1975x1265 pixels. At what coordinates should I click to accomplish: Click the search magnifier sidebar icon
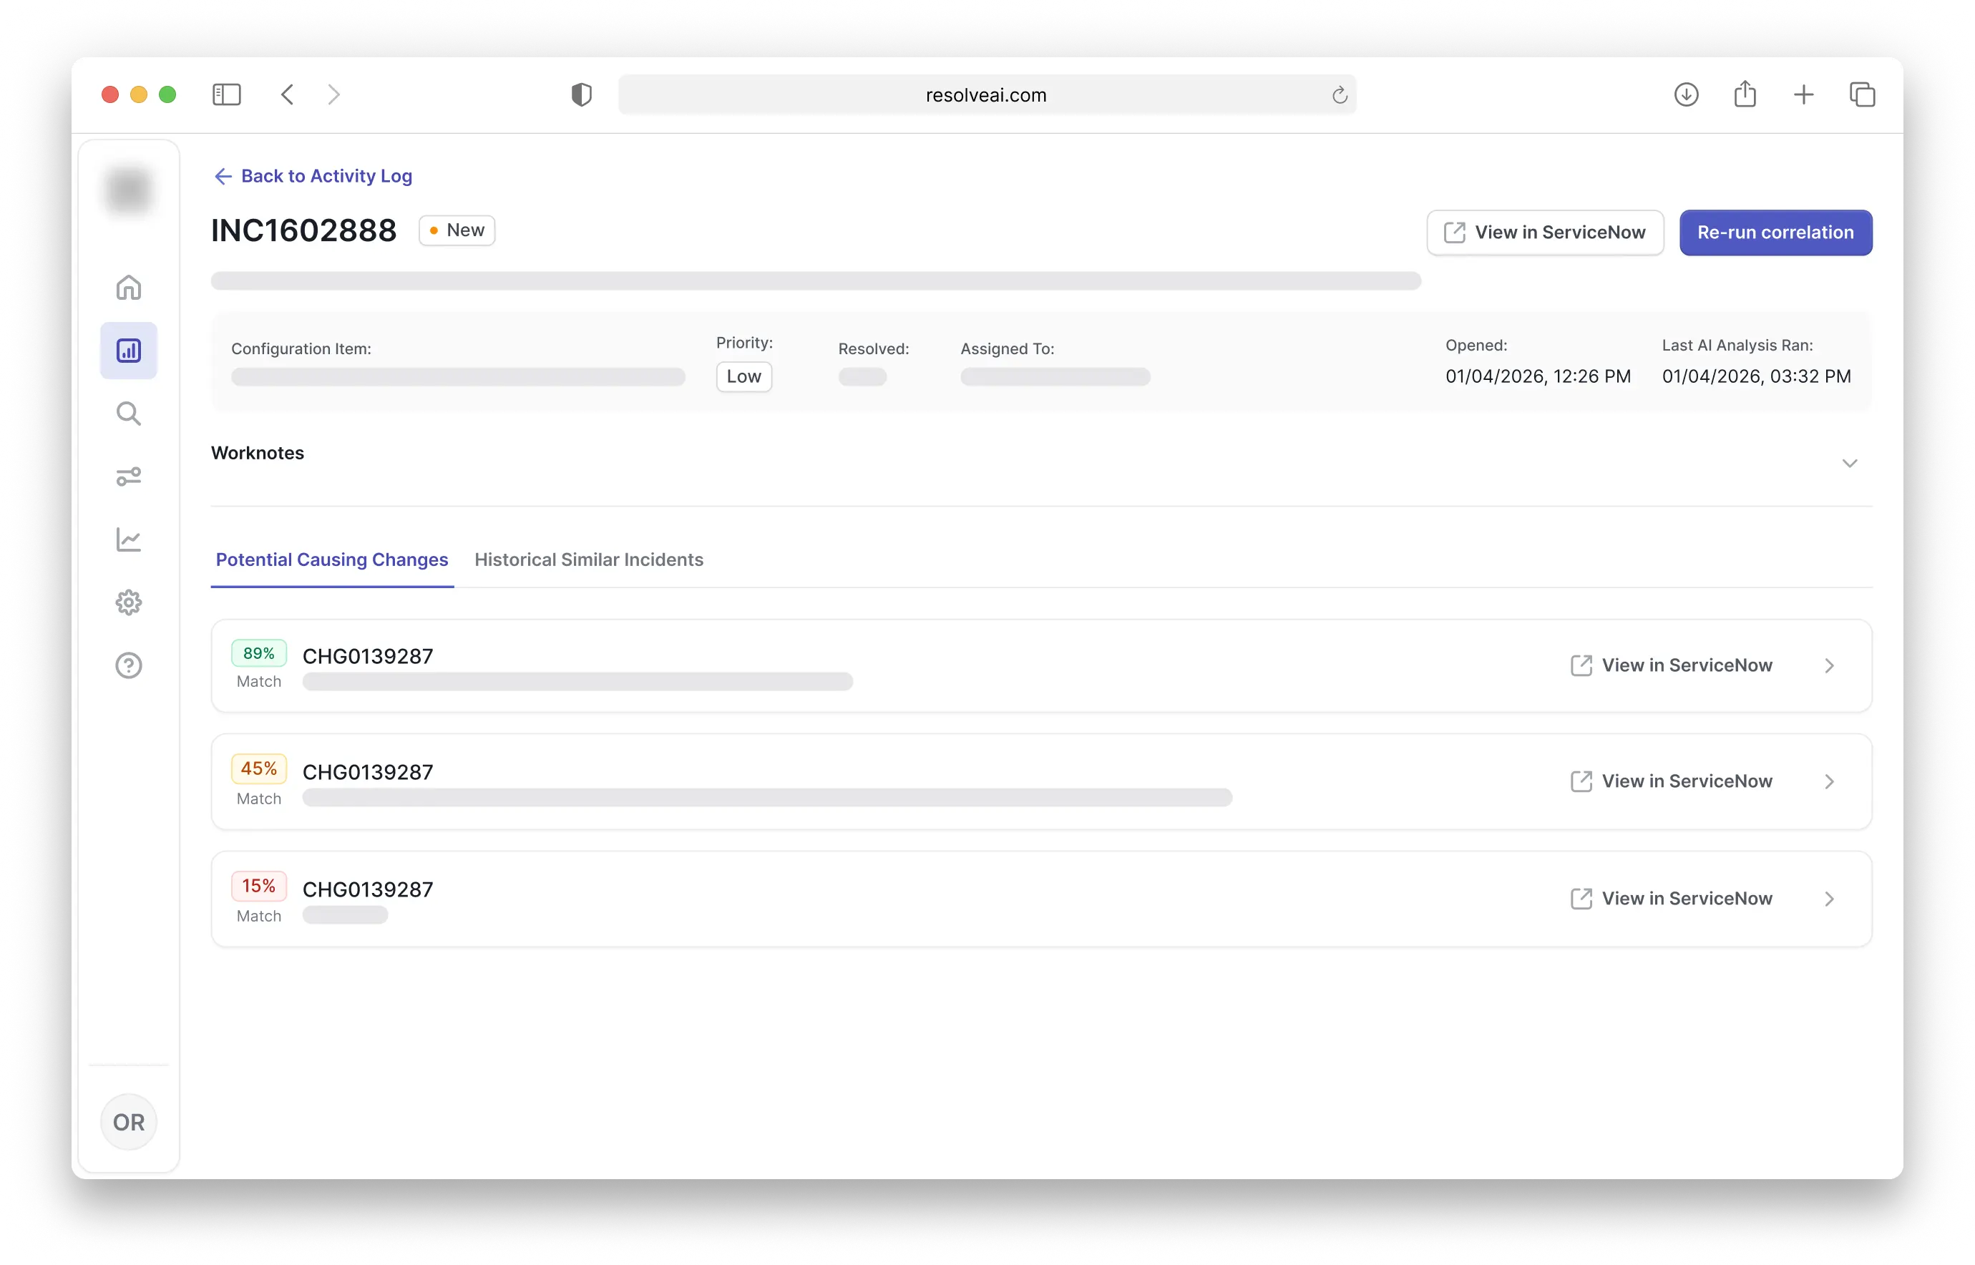point(128,413)
